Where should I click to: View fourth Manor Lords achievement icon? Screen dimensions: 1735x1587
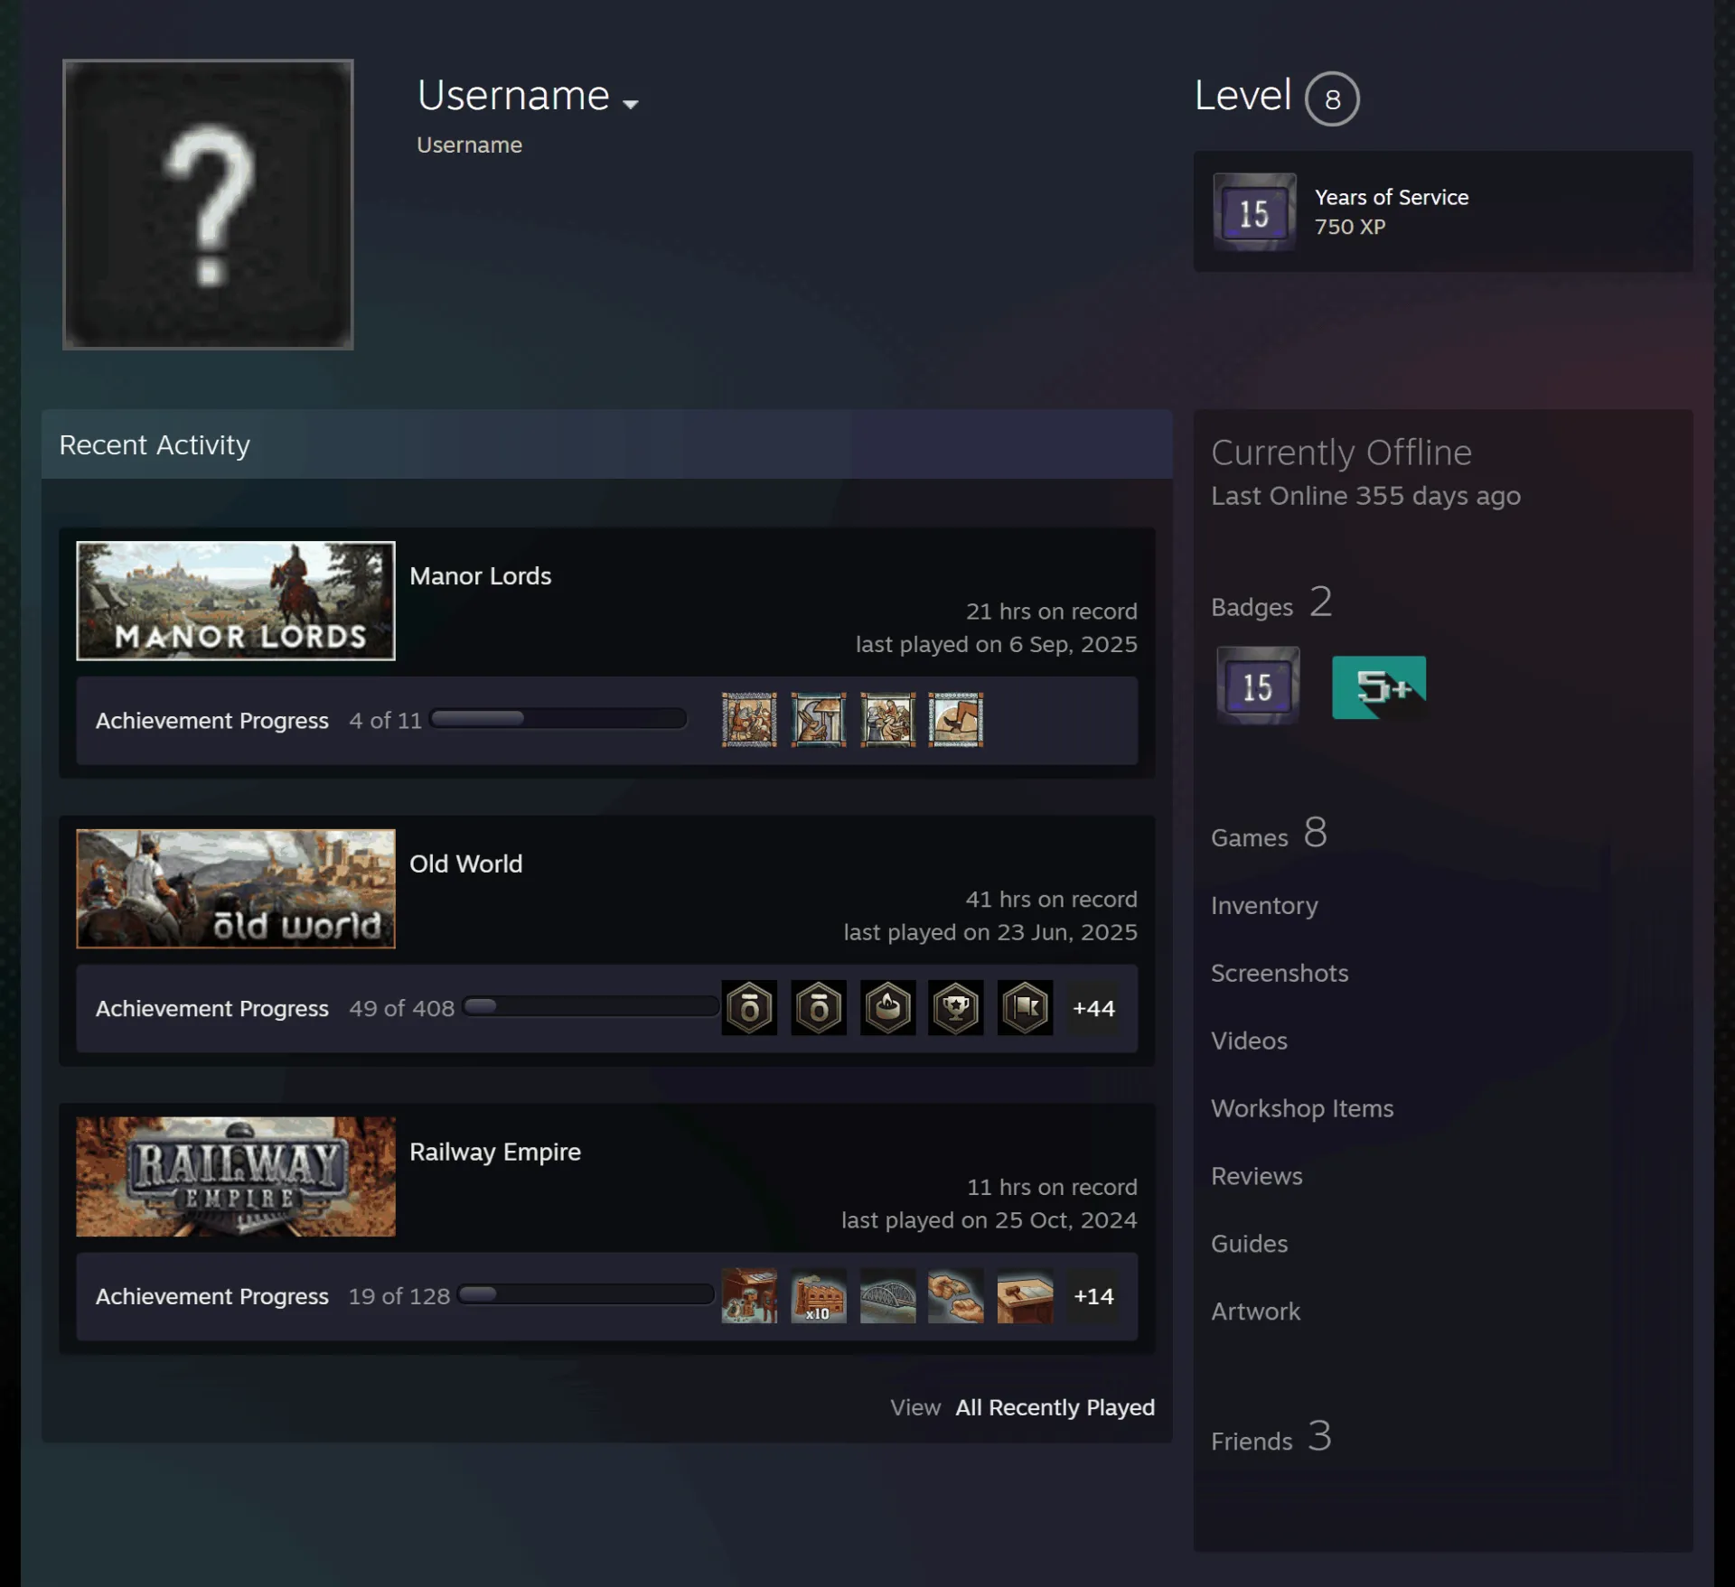click(x=956, y=720)
